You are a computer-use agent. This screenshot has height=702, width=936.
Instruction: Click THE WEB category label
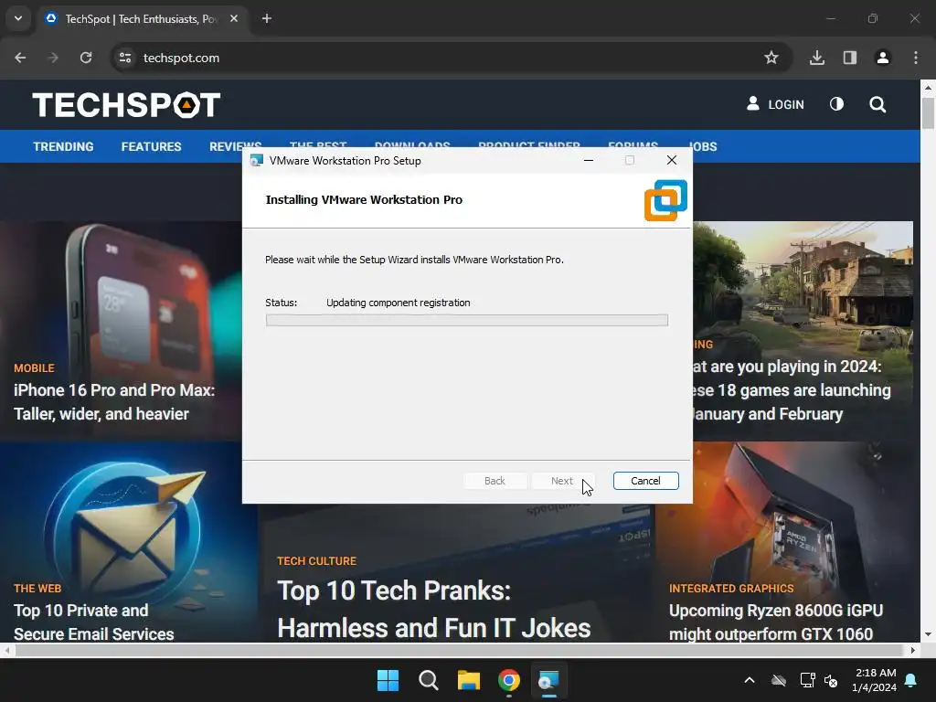(x=37, y=589)
